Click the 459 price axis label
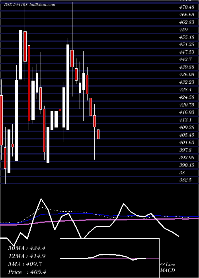 [183, 30]
